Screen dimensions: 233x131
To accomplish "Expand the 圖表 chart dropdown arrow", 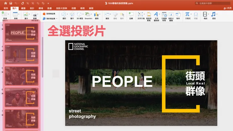I will [x=100, y=14].
